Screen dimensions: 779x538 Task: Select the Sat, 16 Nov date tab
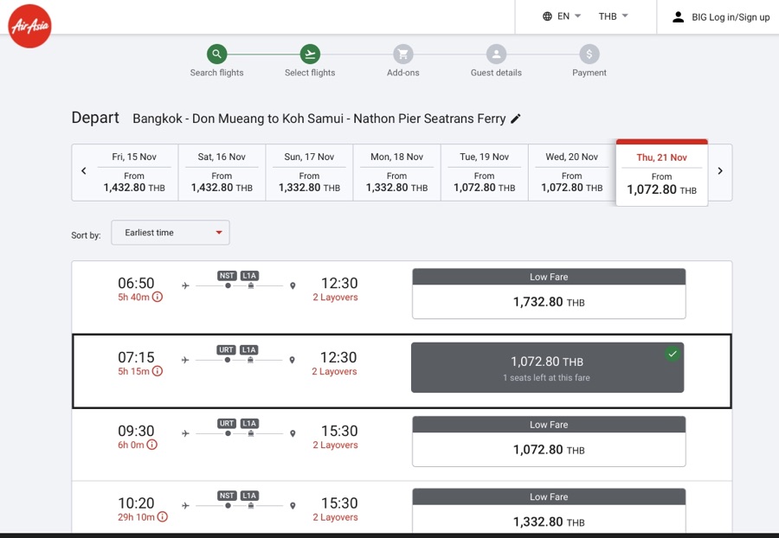222,172
